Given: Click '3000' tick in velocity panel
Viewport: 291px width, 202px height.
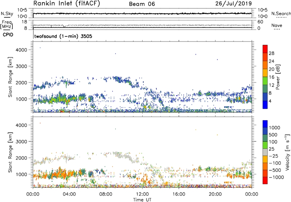Looking at the screenshot, I should tap(21, 141).
